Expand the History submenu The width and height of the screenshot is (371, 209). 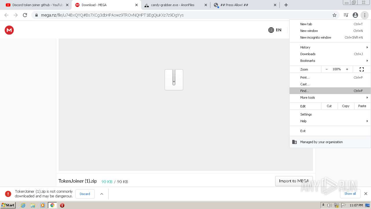tap(330, 47)
